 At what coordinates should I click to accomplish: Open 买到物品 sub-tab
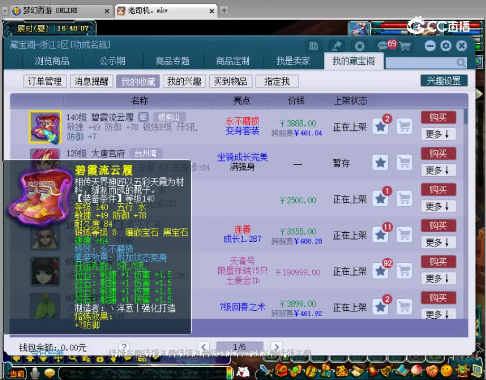tap(231, 81)
